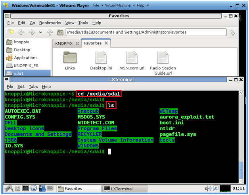This screenshot has height=195, width=249.
Task: Click aurora_exploit.txt in terminal listing
Action: [x=187, y=117]
